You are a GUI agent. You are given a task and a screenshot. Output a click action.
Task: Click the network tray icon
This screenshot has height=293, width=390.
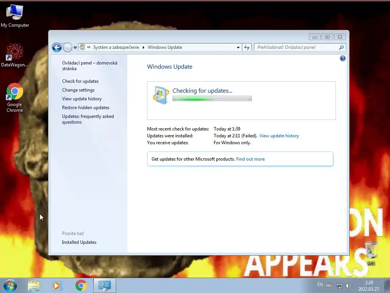click(x=339, y=285)
